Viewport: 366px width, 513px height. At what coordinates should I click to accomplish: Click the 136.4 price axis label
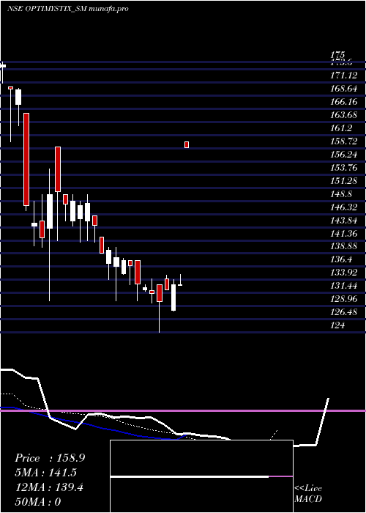click(342, 259)
